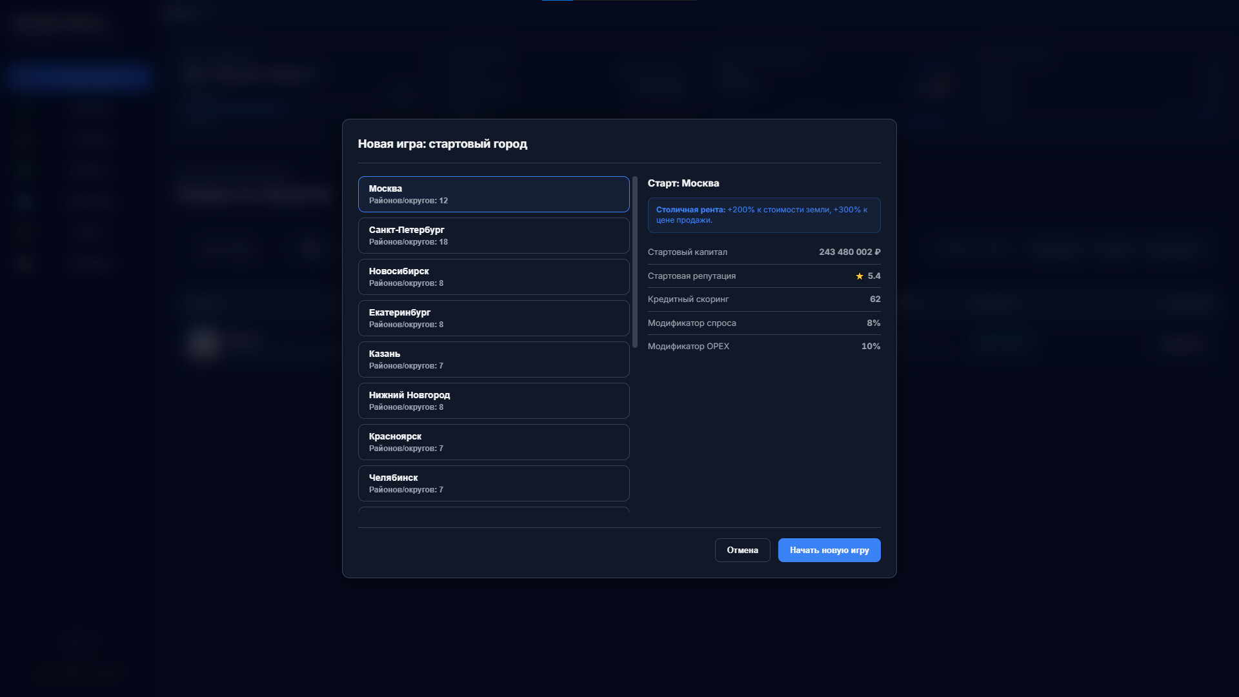Select Нижний Новгород city option

click(x=494, y=401)
